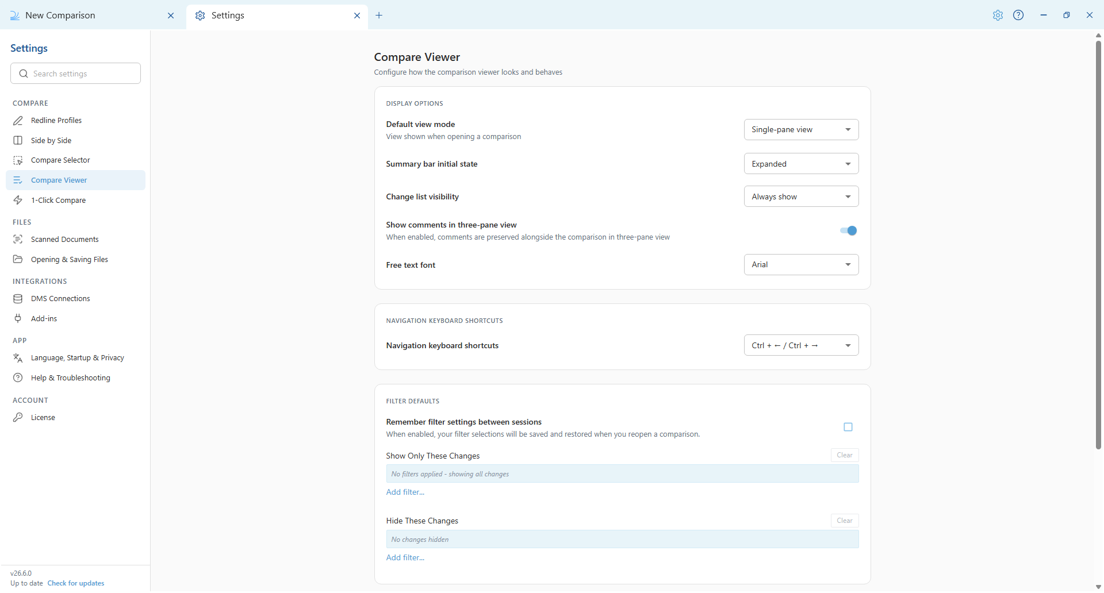Click the magnifier icon in search settings
The height and width of the screenshot is (593, 1104).
coord(24,74)
